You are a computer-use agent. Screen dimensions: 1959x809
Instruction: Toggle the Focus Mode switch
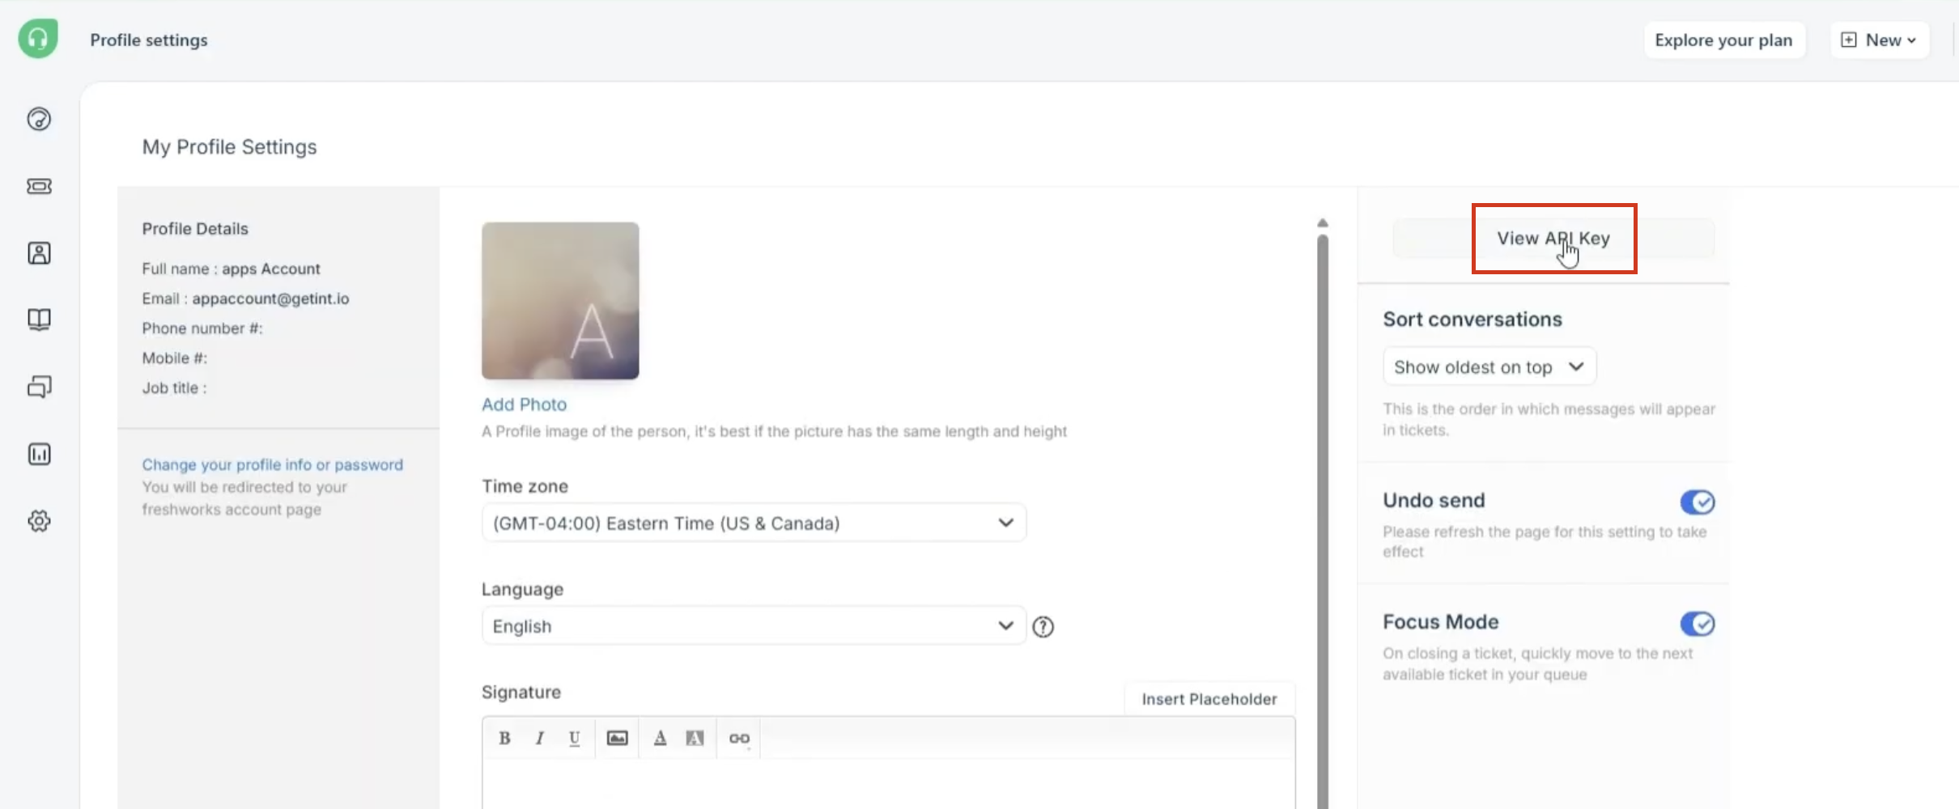pyautogui.click(x=1698, y=624)
